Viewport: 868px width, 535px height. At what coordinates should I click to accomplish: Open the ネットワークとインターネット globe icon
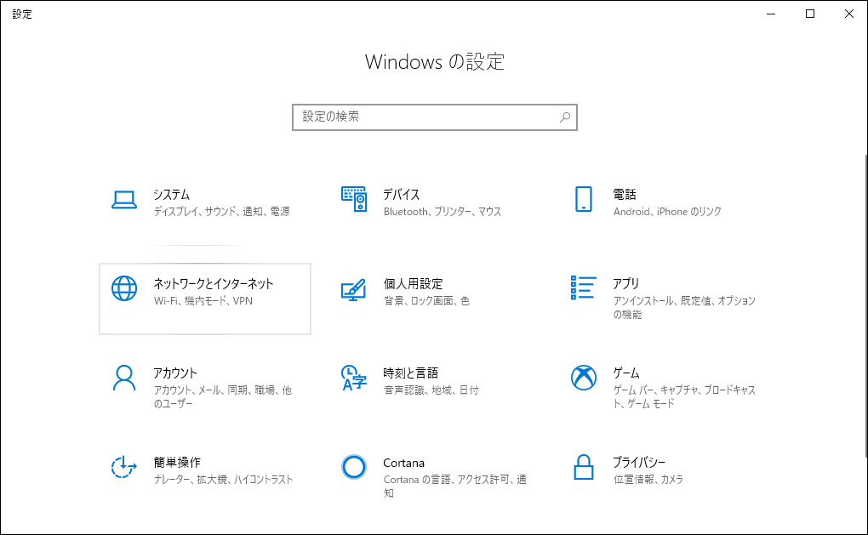pos(124,288)
